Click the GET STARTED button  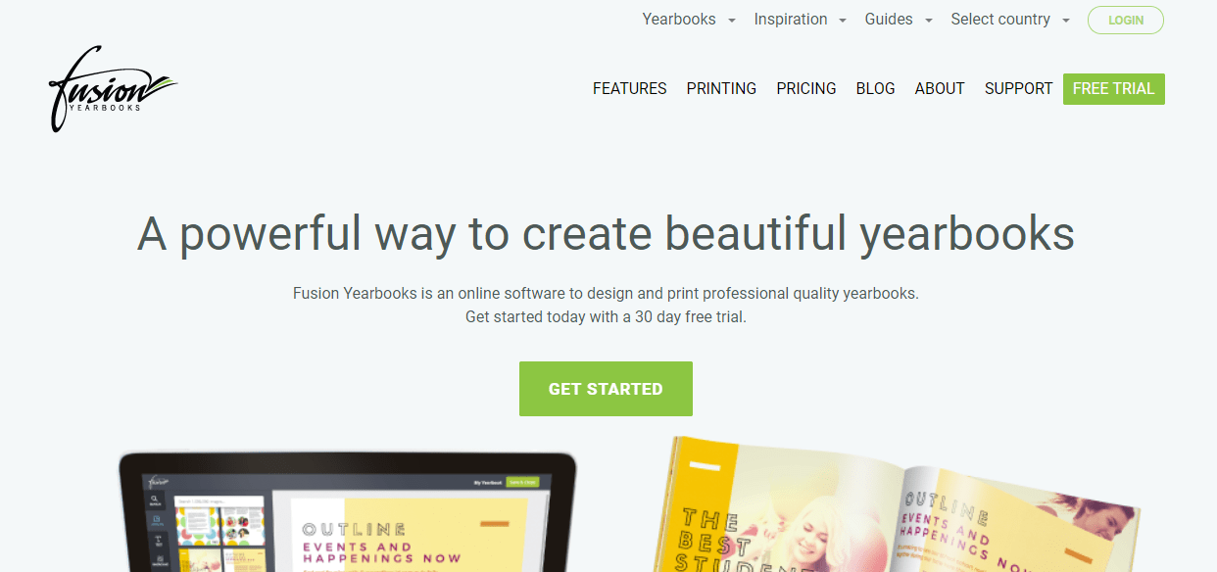tap(606, 389)
